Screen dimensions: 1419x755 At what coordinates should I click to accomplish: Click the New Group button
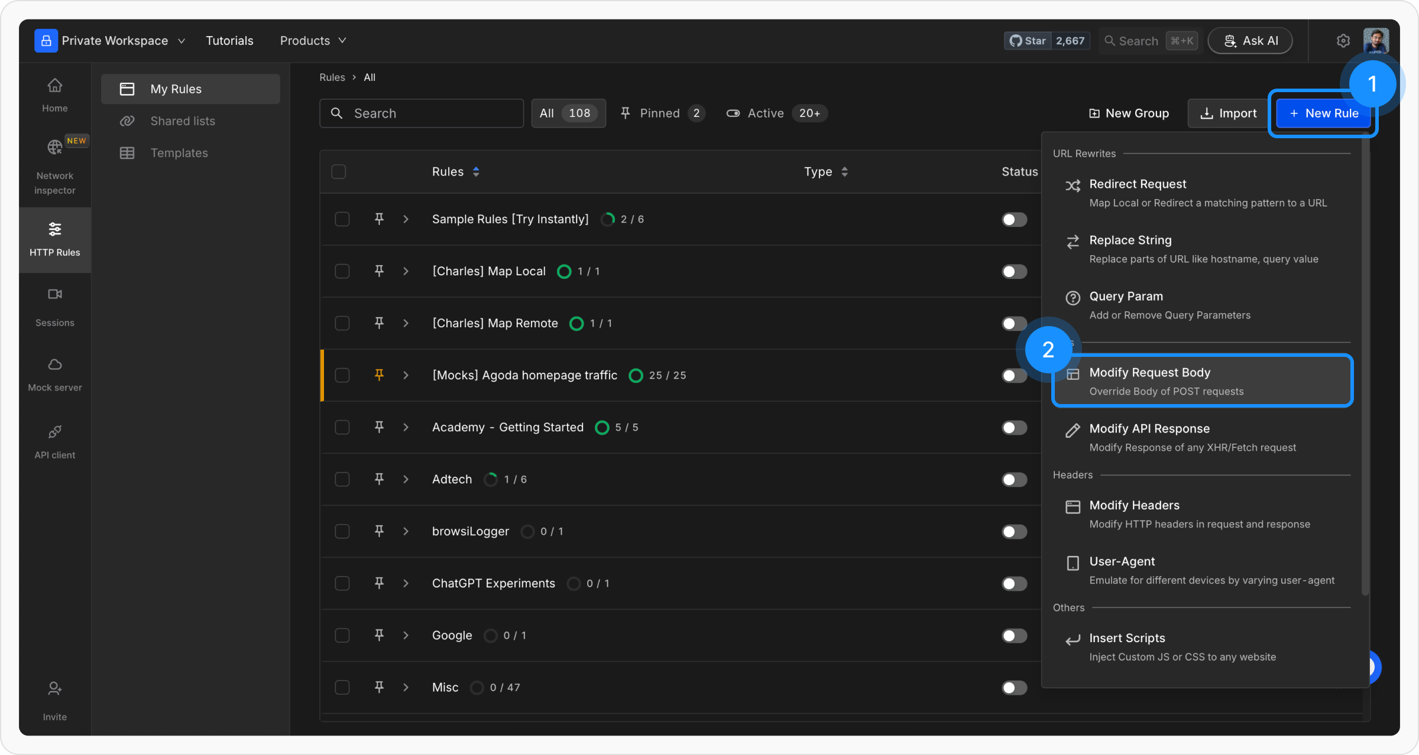click(x=1129, y=113)
